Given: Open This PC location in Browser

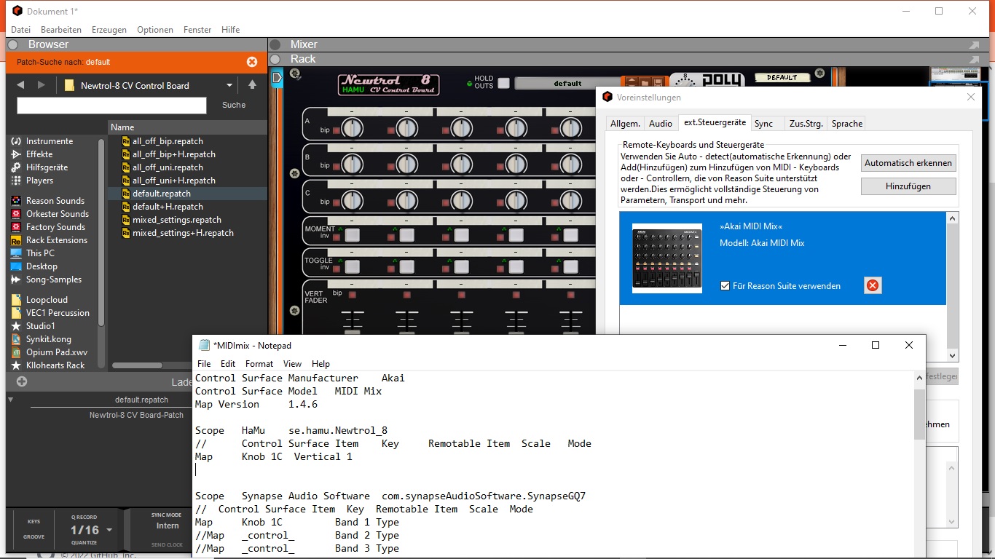Looking at the screenshot, I should click(x=33, y=253).
